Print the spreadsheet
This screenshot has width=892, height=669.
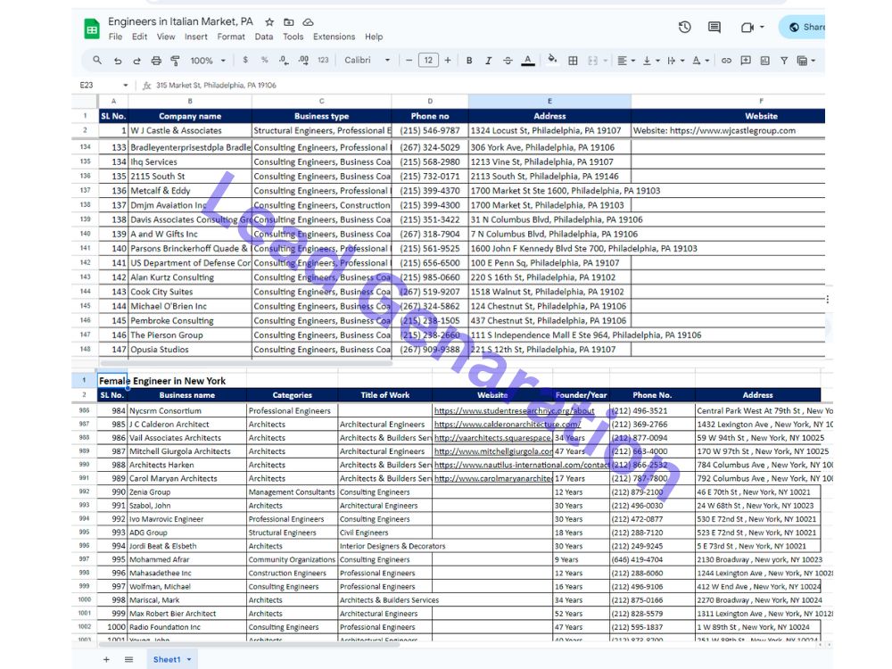(156, 61)
